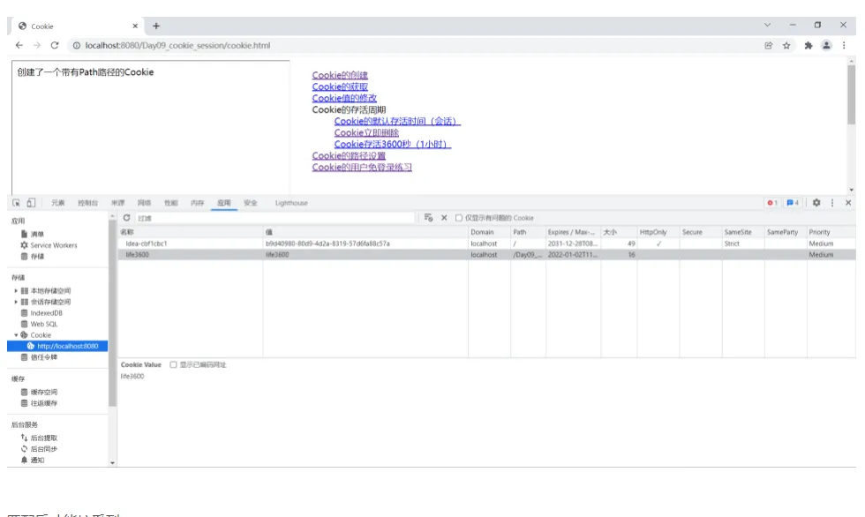Screen dimensions: 865x517
Task: Go forward to the next page
Action: click(37, 45)
